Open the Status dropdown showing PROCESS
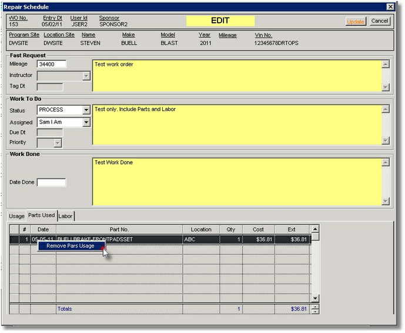The height and width of the screenshot is (333, 405). (x=86, y=110)
